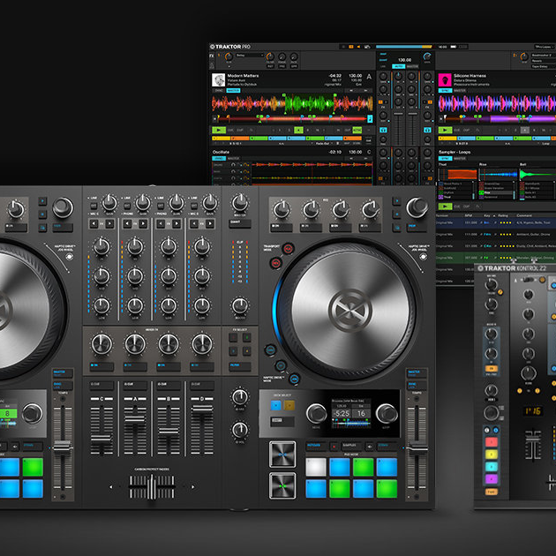
Task: Click the Modern Matters track title
Action: 243,76
